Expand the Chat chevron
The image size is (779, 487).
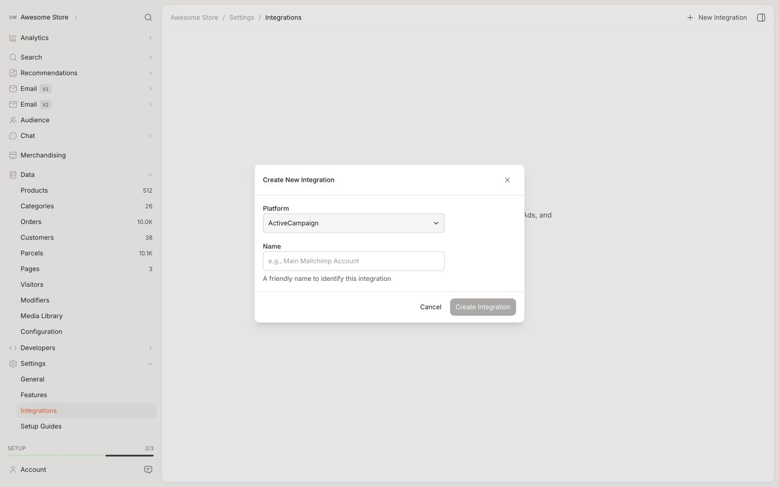[x=150, y=136]
